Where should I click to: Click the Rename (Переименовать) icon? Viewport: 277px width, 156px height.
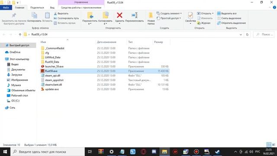[x=135, y=15]
